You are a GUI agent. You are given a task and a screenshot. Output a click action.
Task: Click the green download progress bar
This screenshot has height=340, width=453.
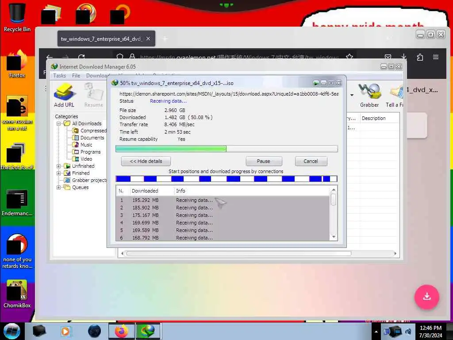226,149
